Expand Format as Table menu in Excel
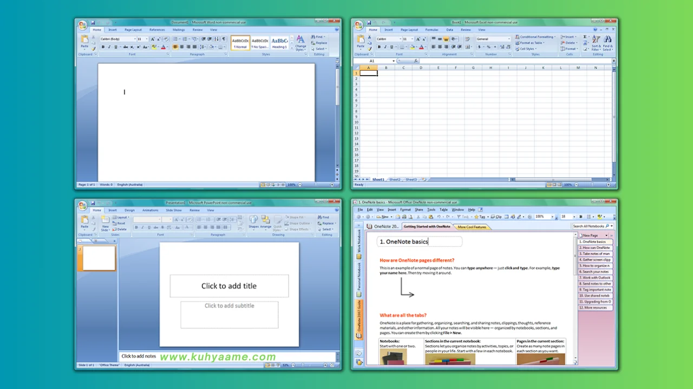Image resolution: width=693 pixels, height=389 pixels. 529,43
